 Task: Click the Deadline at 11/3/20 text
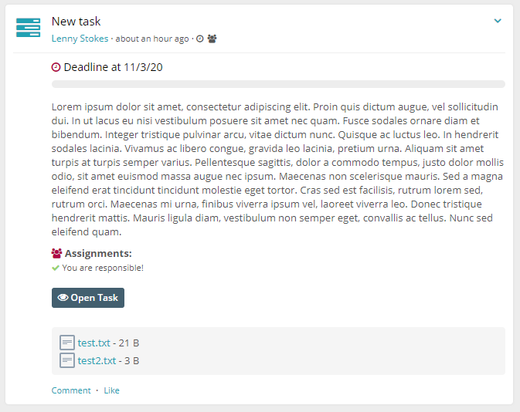113,67
